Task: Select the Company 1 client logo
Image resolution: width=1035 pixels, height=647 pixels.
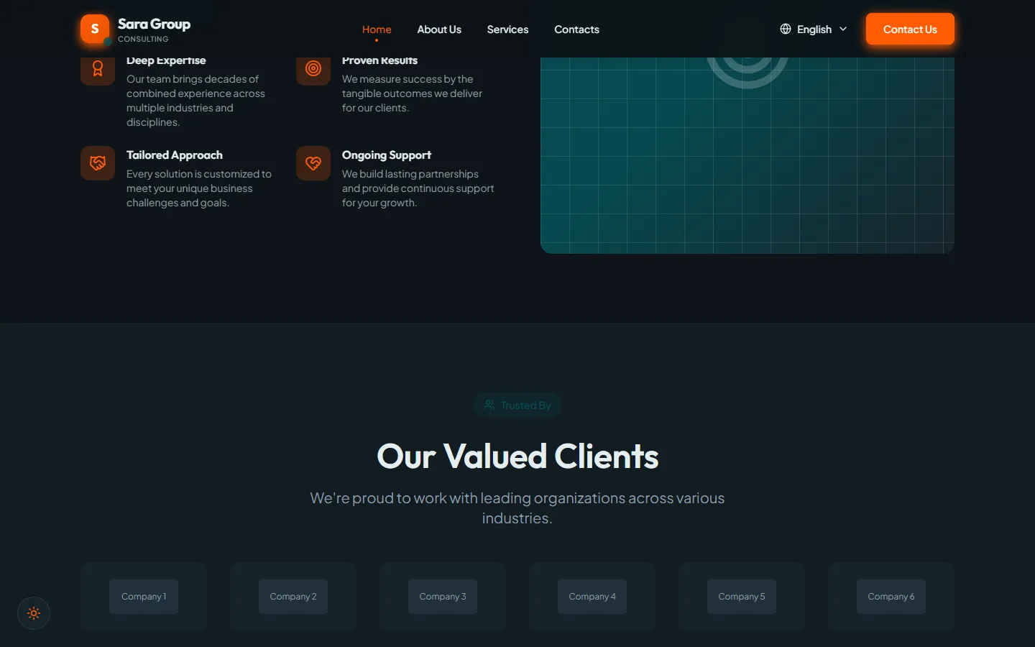Action: pos(144,597)
